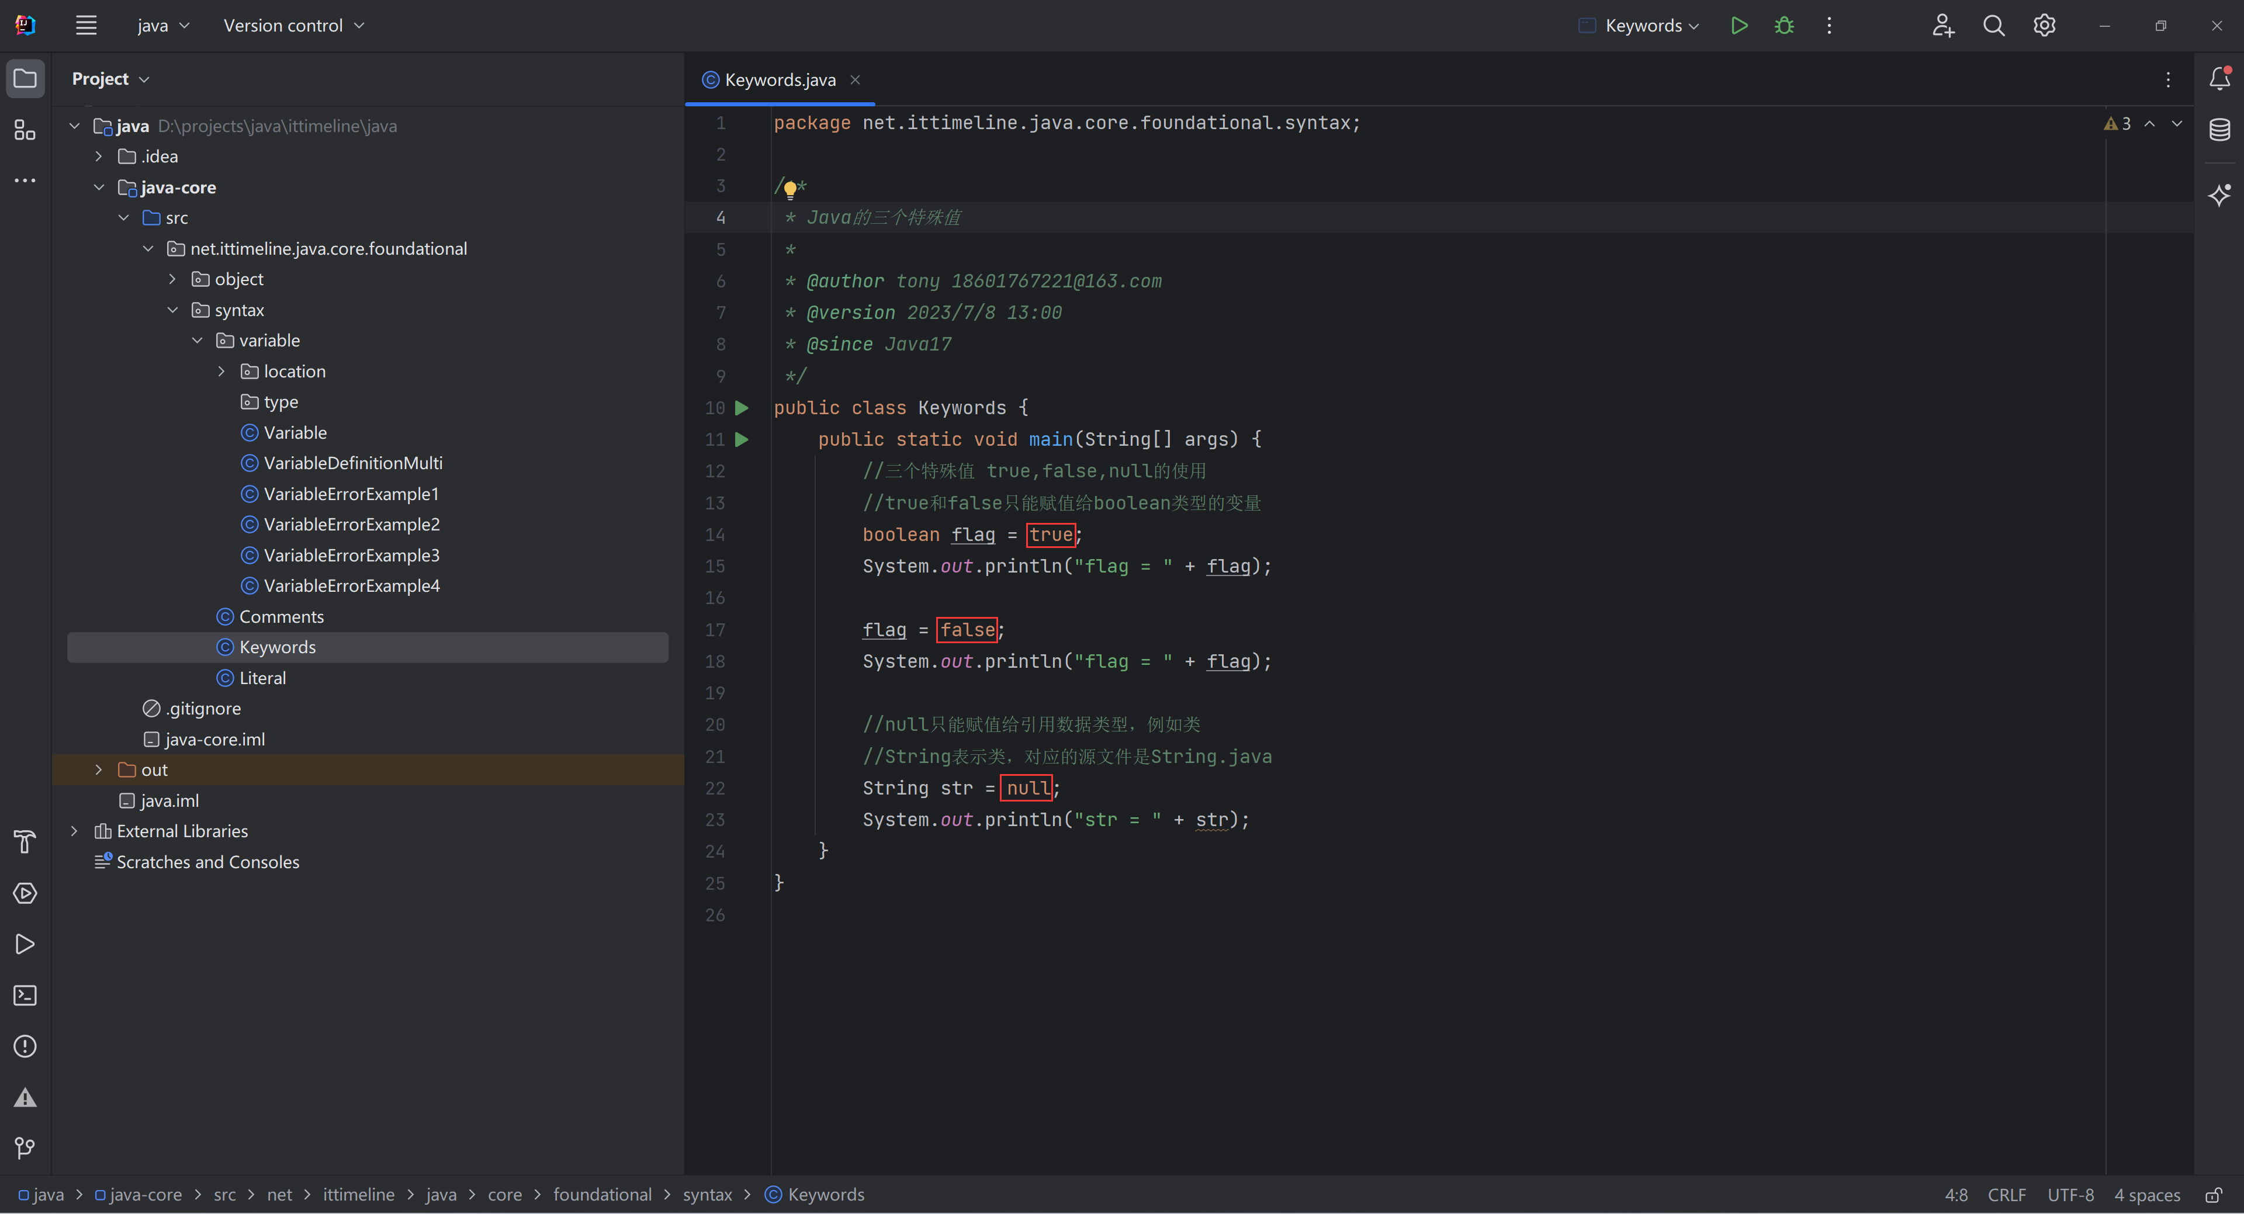This screenshot has width=2244, height=1214.
Task: Collapse the syntax package
Action: (172, 310)
